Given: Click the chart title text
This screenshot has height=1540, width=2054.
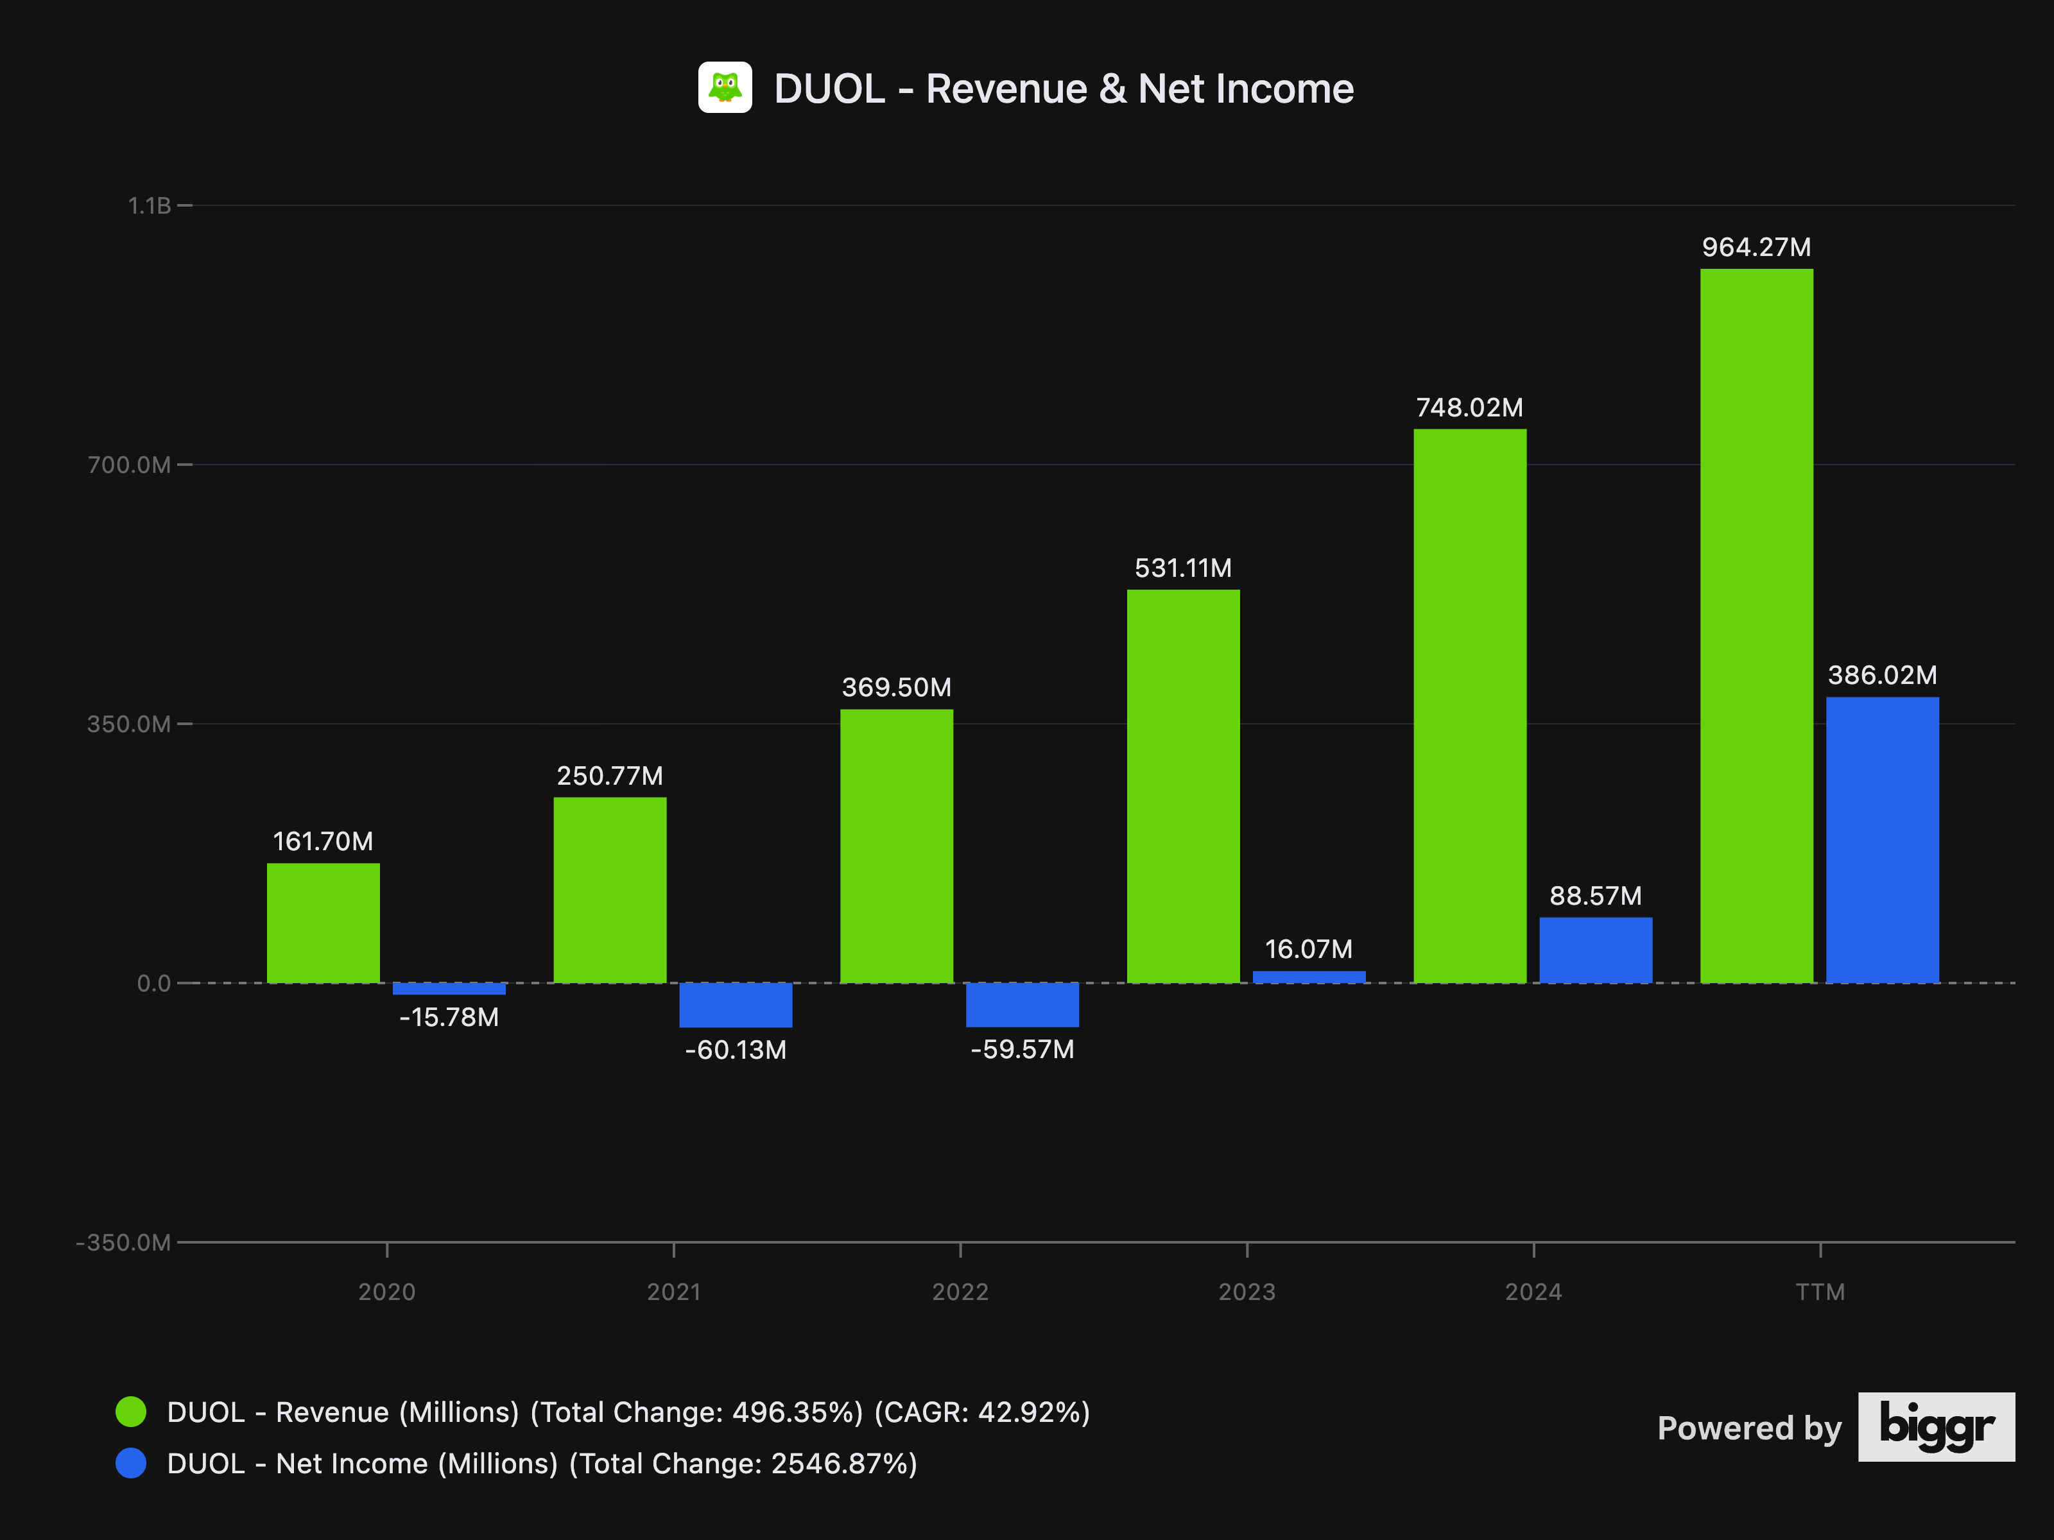Looking at the screenshot, I should [x=1063, y=89].
